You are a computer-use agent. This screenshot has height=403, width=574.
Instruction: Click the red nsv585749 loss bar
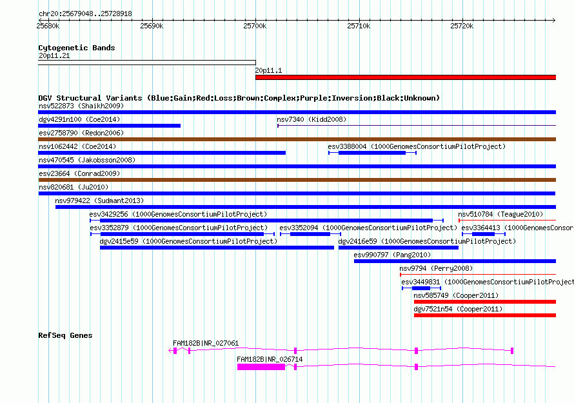tap(485, 302)
